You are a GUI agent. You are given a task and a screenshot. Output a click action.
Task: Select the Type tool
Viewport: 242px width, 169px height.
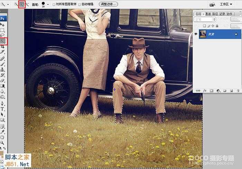pyautogui.click(x=2, y=109)
